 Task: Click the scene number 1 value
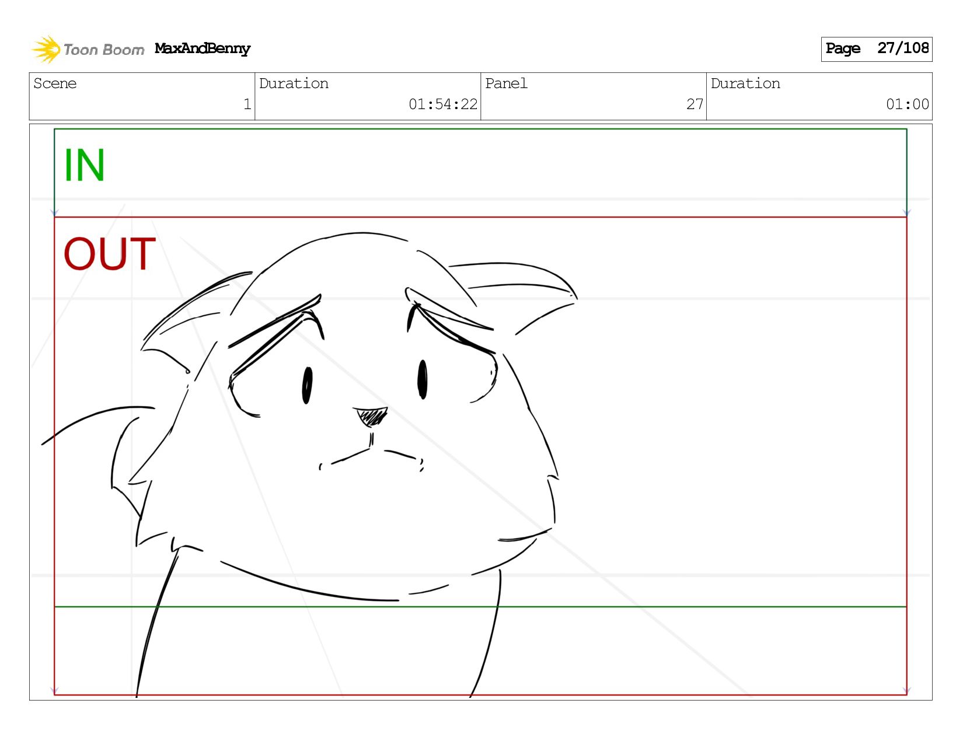click(247, 104)
